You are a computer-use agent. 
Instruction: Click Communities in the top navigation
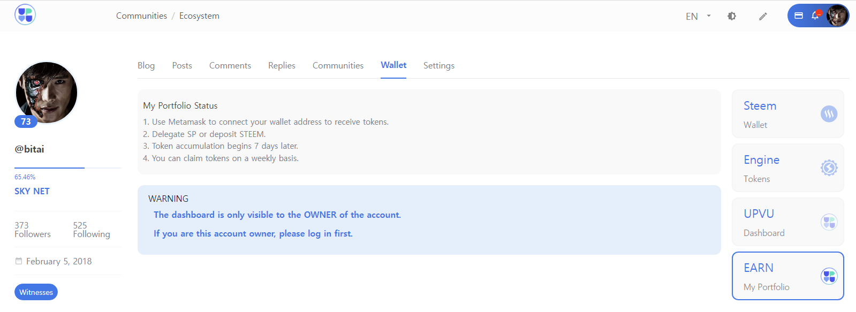click(x=141, y=16)
